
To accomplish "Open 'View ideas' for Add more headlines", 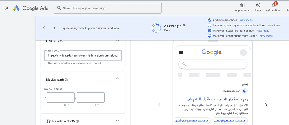I will pyautogui.click(x=246, y=20).
